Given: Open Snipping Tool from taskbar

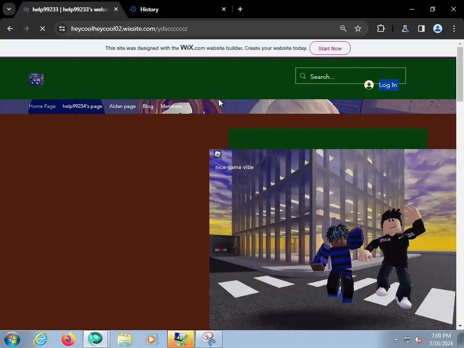Looking at the screenshot, I should tap(208, 339).
